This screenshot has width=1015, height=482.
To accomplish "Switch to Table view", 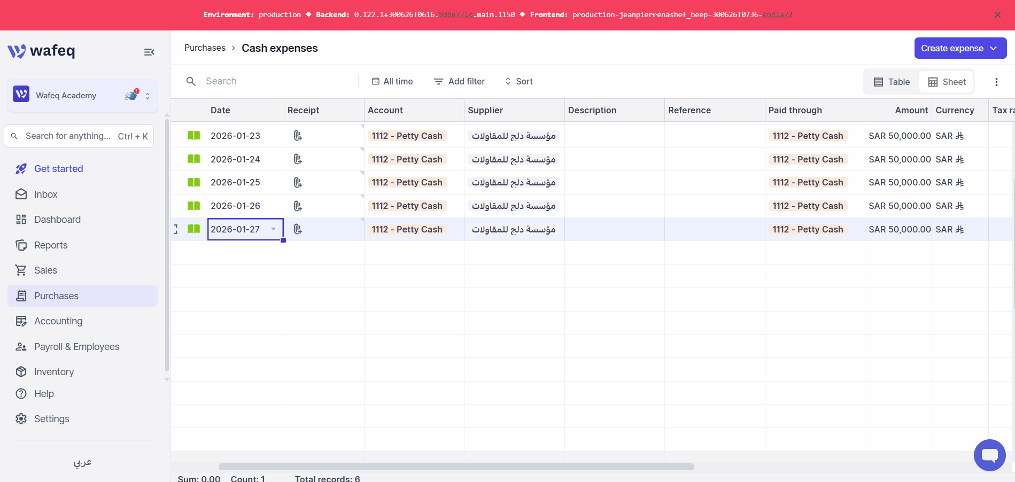I will click(x=892, y=82).
